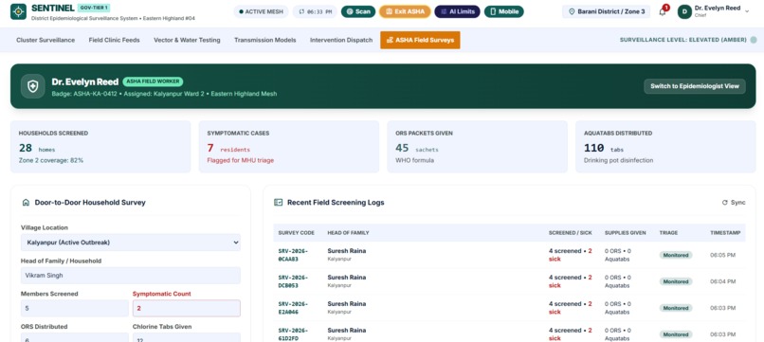
Task: Click the AQUATABS DISTRIBUTED card
Action: (665, 147)
